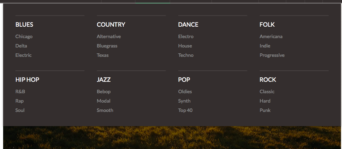Open the Blues genre heading

click(24, 25)
